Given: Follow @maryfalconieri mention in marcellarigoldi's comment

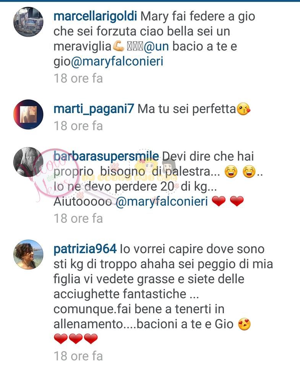Looking at the screenshot, I should 117,62.
